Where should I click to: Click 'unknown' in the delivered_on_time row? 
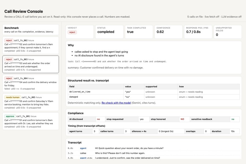coord(150,92)
